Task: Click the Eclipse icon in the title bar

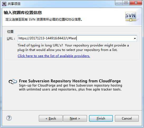Action: pos(4,4)
